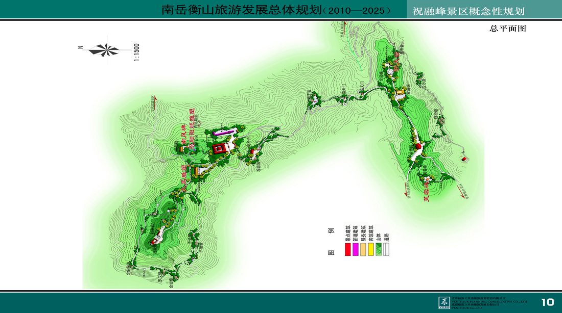Screen dimensions: 562x313
Task: Click the Venitour company logo icon
Action: 444,302
